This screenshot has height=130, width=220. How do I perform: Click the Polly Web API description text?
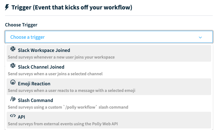[63, 124]
